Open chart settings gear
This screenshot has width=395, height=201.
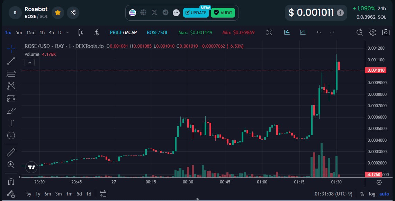(373, 32)
